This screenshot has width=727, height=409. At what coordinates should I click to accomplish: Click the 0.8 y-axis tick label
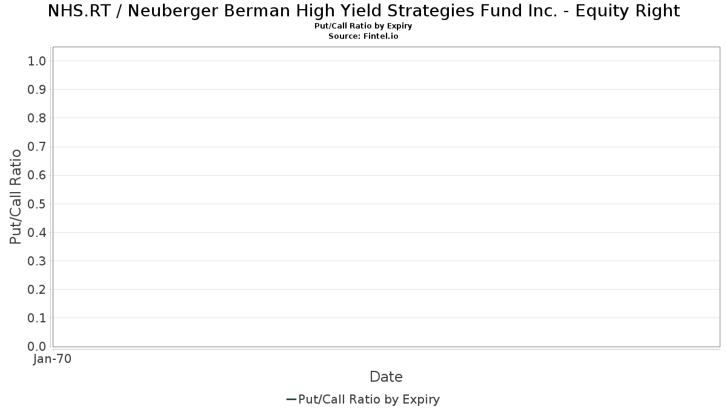click(37, 118)
